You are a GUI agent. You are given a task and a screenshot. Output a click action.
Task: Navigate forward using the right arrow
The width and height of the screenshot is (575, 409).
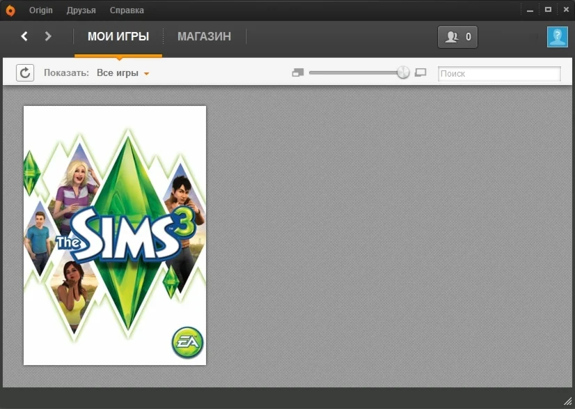(x=48, y=36)
